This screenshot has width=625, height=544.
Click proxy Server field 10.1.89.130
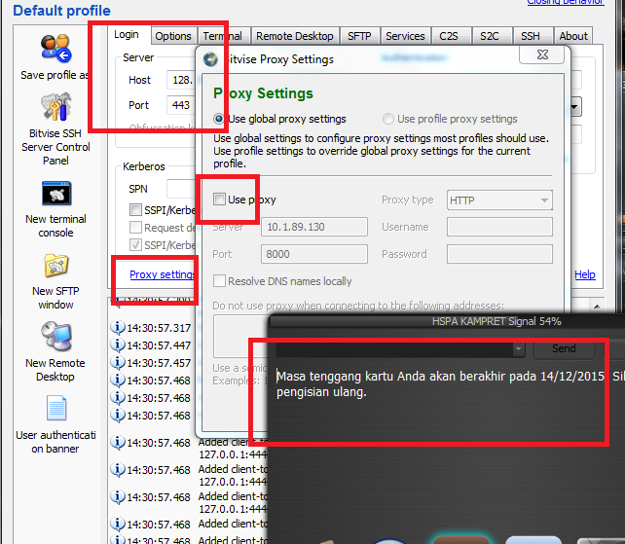point(314,227)
